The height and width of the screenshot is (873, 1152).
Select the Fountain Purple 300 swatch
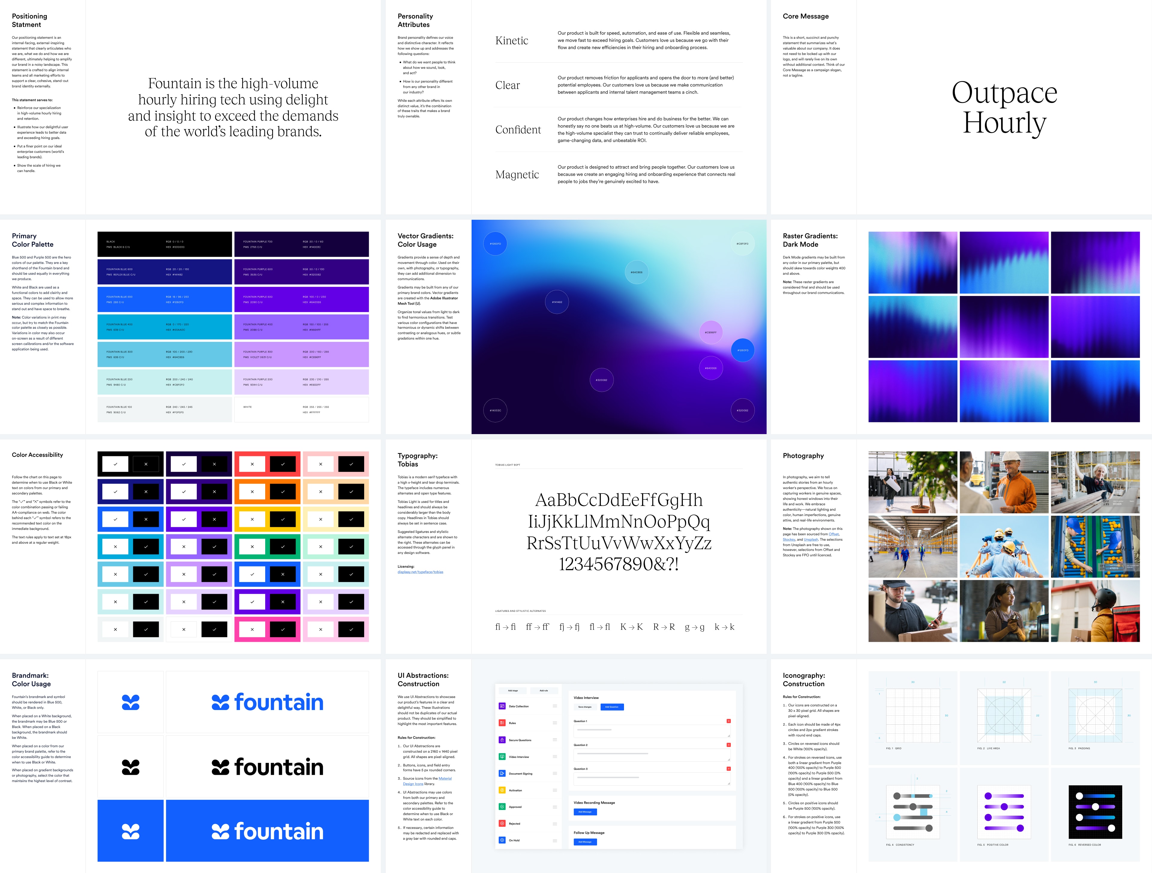click(301, 355)
